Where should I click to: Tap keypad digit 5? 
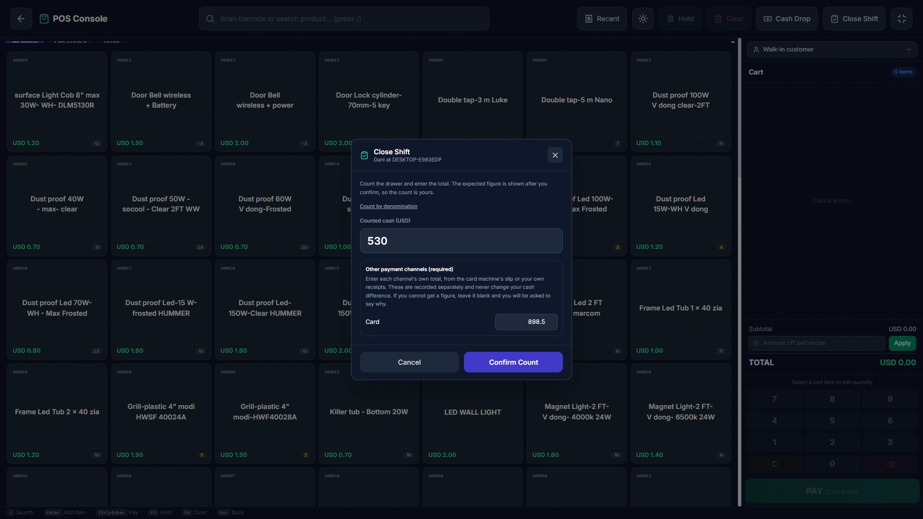(x=832, y=421)
